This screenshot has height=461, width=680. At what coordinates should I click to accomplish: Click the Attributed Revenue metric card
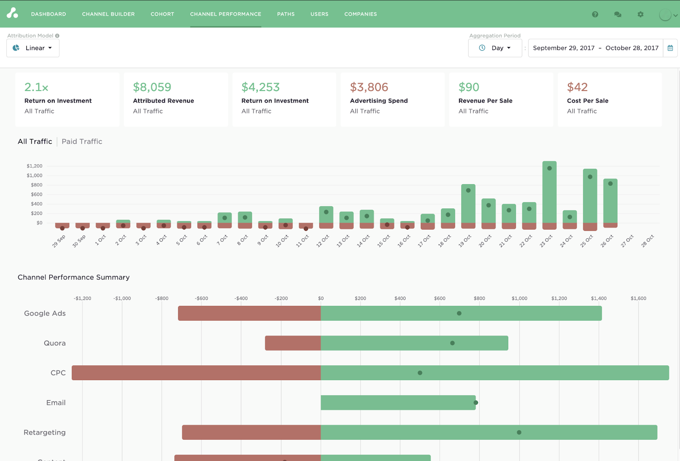(x=176, y=99)
